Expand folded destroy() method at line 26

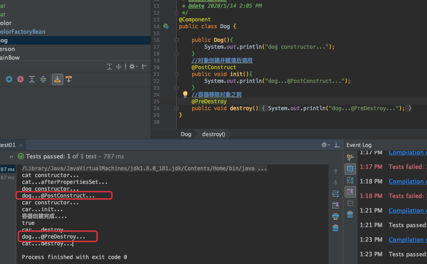tap(177, 108)
